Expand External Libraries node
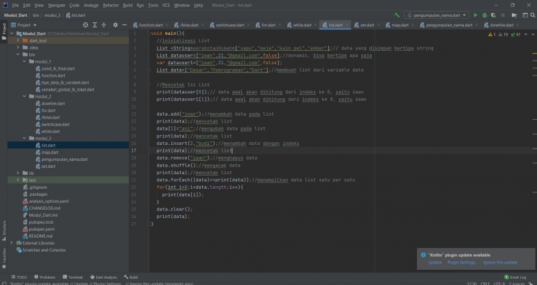This screenshot has height=285, width=537. (x=12, y=243)
